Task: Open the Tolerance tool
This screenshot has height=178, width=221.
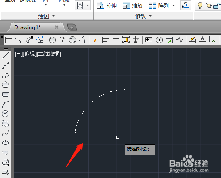Action: coord(149,40)
